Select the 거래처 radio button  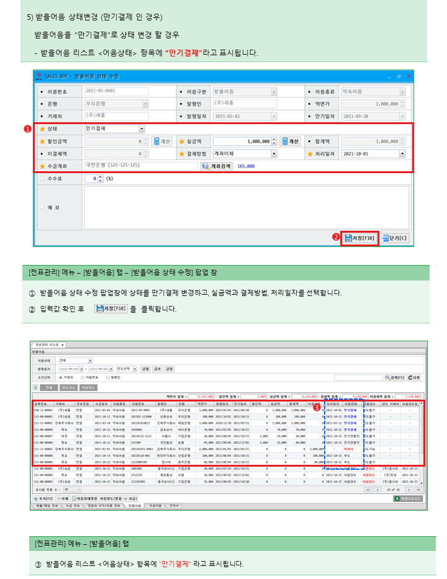(x=60, y=377)
